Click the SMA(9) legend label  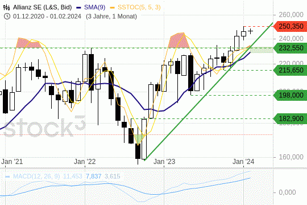94,7
